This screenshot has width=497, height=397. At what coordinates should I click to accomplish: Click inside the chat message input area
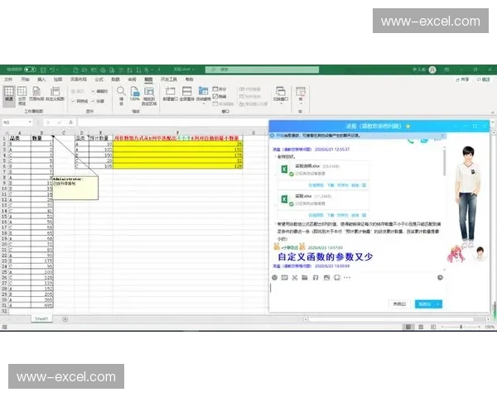(356, 289)
